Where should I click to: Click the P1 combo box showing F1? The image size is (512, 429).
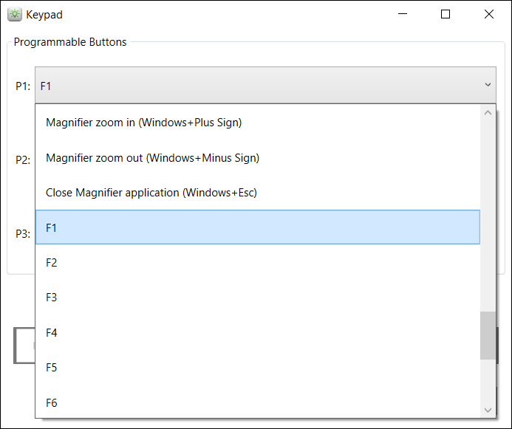[x=259, y=86]
